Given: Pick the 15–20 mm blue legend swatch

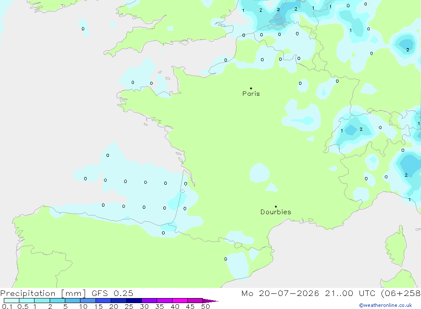Looking at the screenshot, I should point(104,301).
